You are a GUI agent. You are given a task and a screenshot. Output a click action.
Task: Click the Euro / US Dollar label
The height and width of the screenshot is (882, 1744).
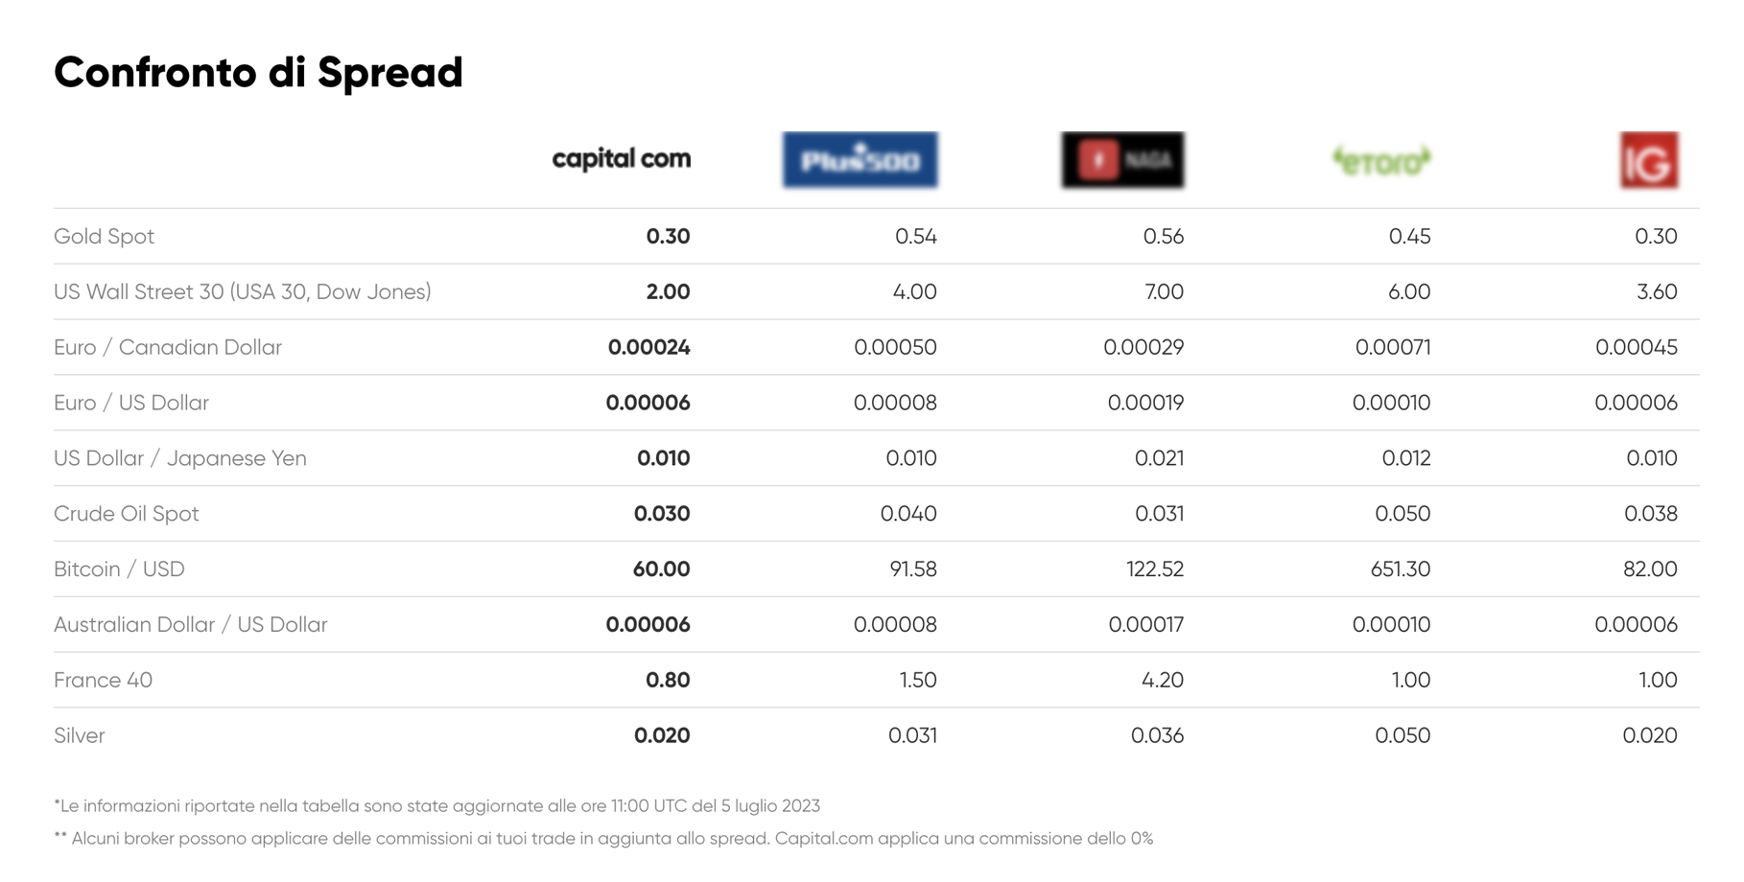coord(131,404)
